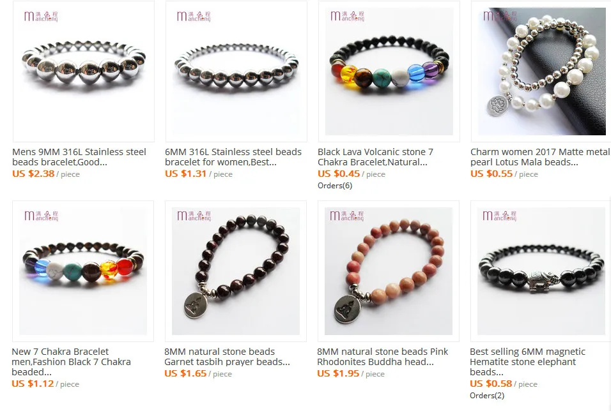Click 8MM natural stone beads Pink Rhodonites title

click(383, 357)
